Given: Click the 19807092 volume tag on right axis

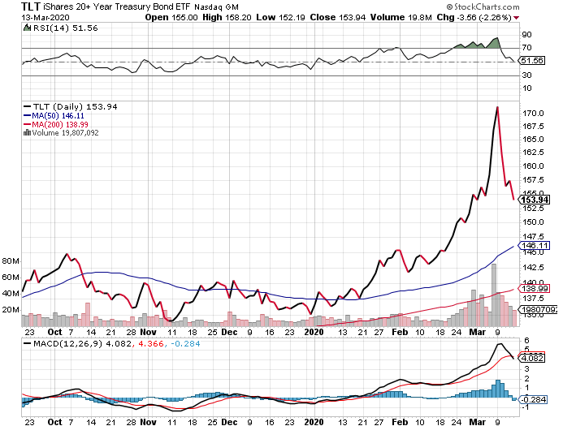Looking at the screenshot, I should (x=538, y=309).
